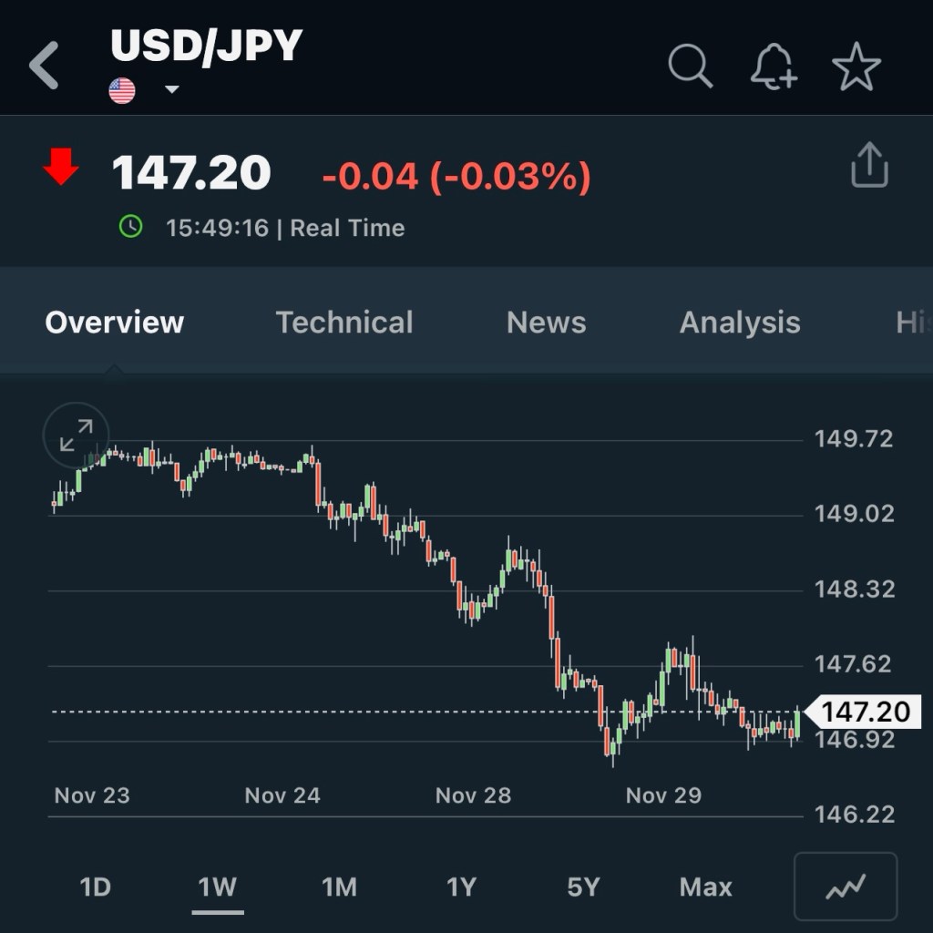Open the search magnifier icon
The image size is (933, 933).
point(690,67)
